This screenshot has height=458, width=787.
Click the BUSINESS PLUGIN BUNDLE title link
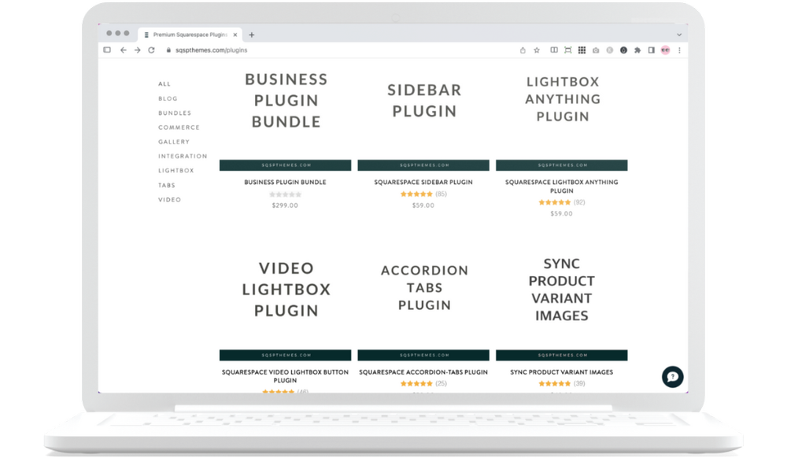click(x=285, y=182)
